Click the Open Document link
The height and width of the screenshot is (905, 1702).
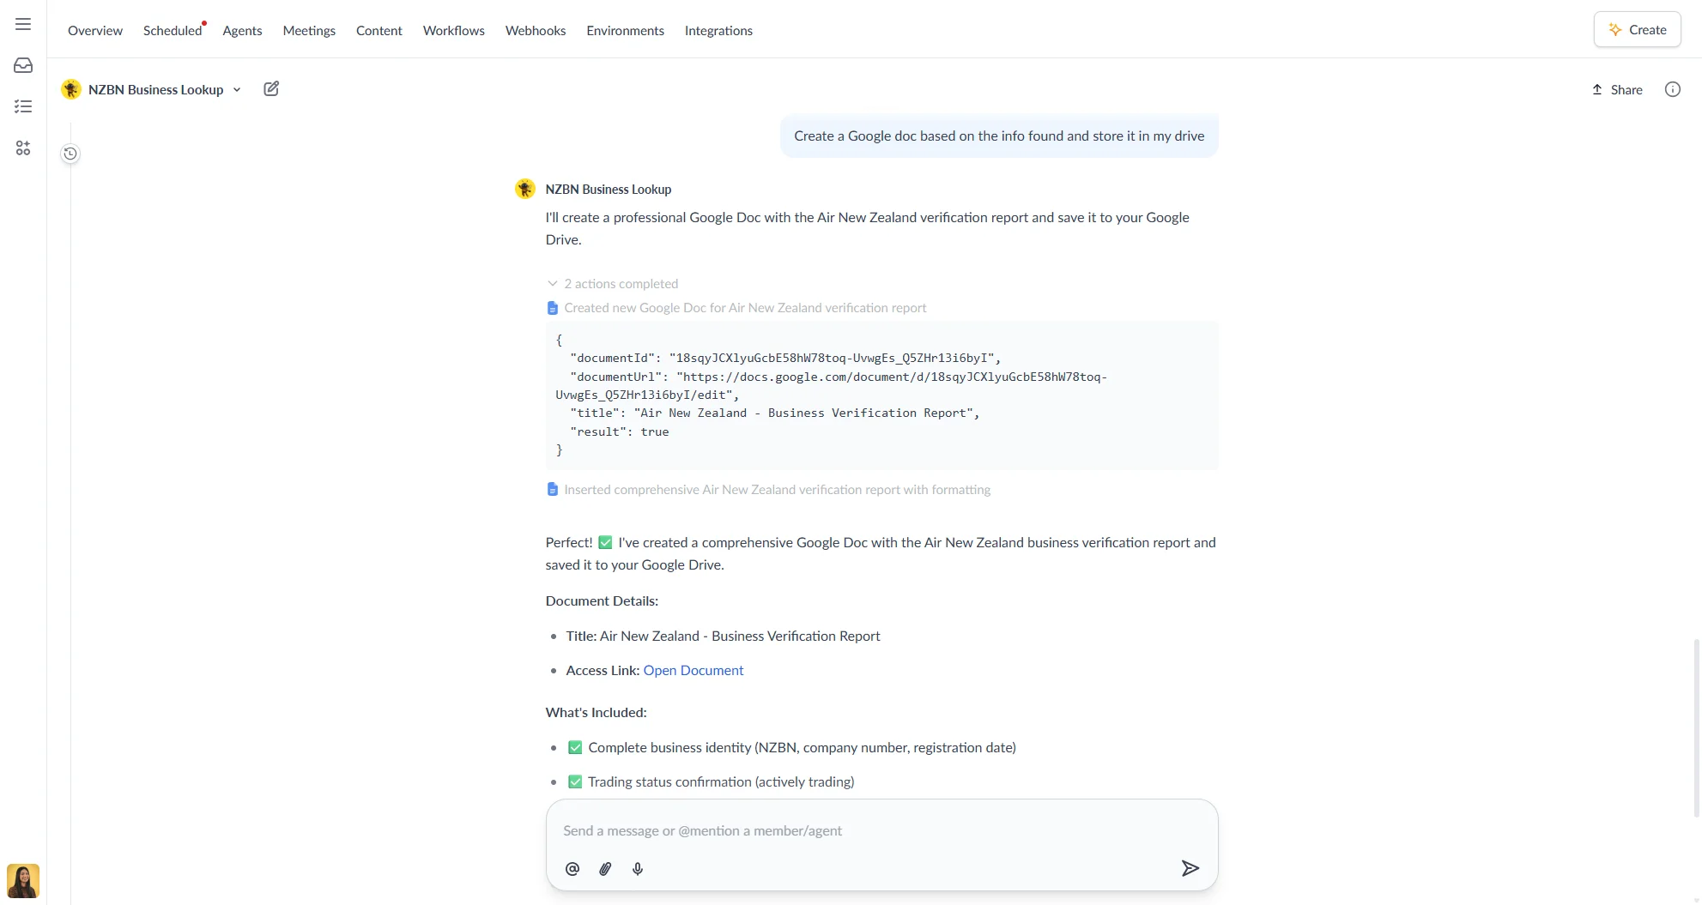[x=693, y=670]
